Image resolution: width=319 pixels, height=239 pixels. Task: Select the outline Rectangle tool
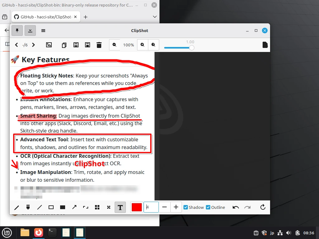(x=51, y=207)
